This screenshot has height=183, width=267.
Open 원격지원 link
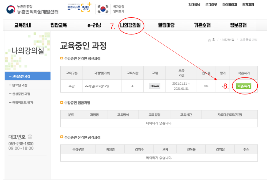point(248,5)
